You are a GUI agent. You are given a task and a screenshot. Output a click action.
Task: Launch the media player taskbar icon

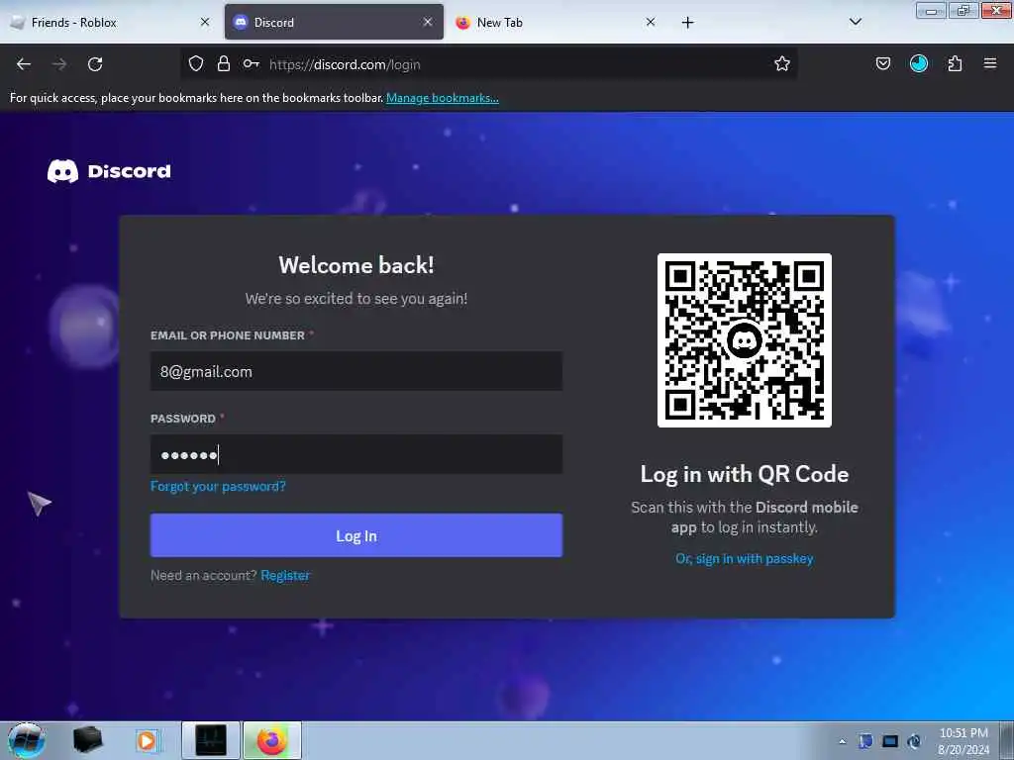coord(147,740)
